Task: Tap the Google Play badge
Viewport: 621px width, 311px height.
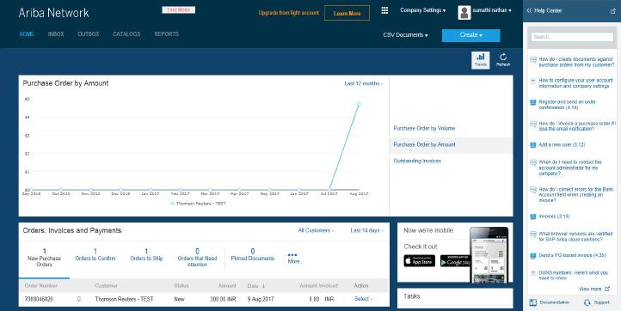Action: [x=456, y=261]
